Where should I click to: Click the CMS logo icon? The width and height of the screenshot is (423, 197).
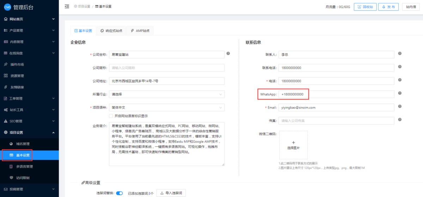click(x=7, y=7)
